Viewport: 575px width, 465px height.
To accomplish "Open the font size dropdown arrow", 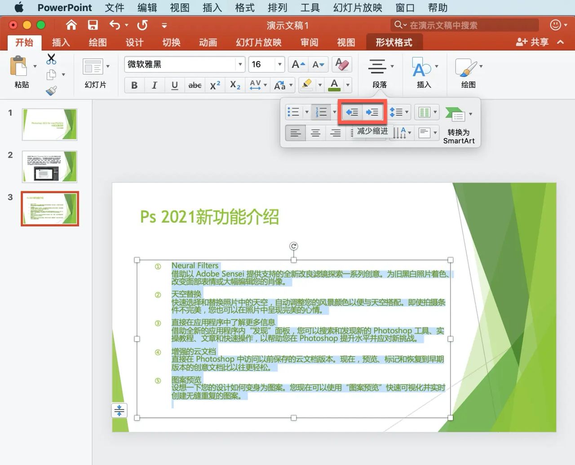I will coord(280,64).
